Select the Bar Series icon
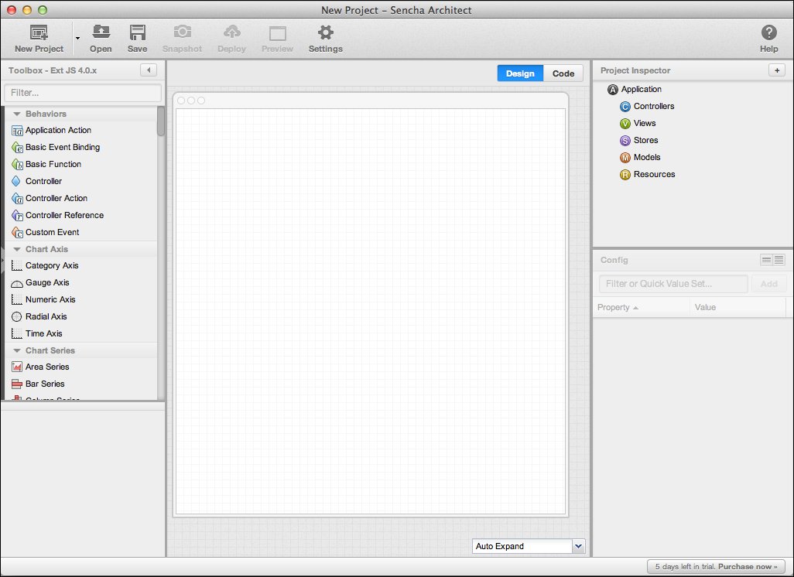 pos(17,384)
